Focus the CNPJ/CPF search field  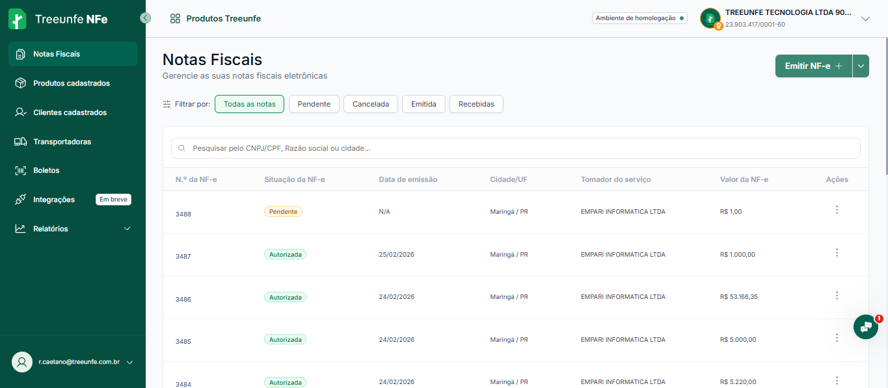click(x=515, y=148)
